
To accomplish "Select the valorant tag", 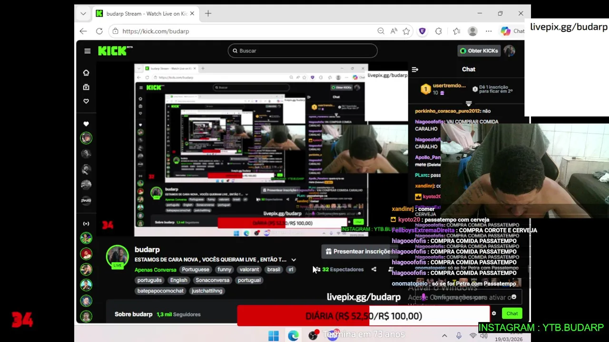I will (249, 270).
